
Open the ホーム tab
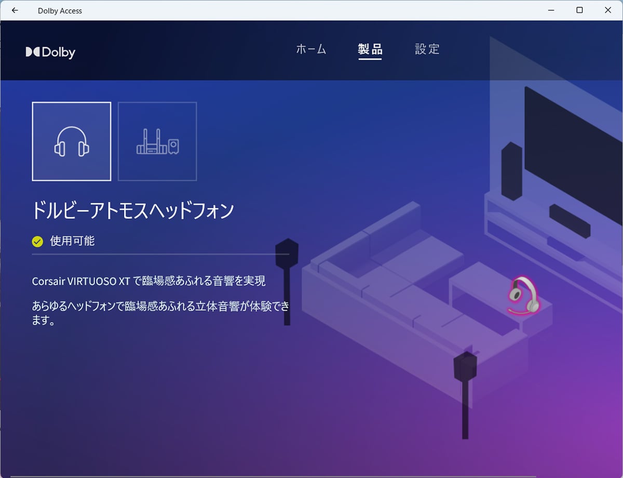311,49
